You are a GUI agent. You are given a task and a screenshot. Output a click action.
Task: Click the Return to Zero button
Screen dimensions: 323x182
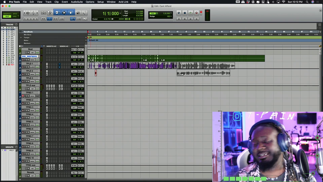click(x=179, y=19)
